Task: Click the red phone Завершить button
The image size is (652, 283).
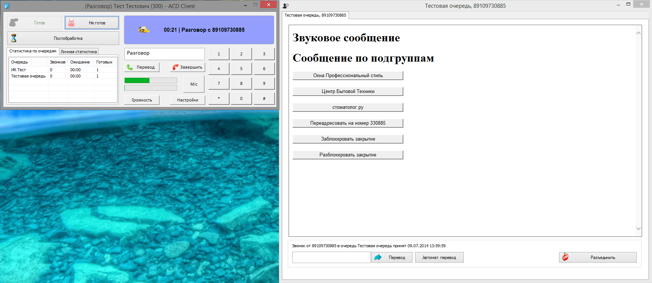Action: pos(187,67)
